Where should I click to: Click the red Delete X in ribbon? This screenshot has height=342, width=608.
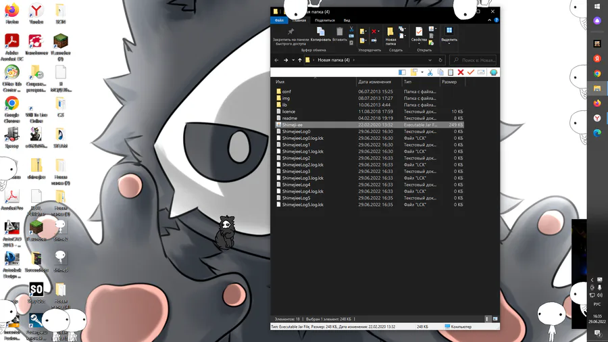pyautogui.click(x=374, y=31)
